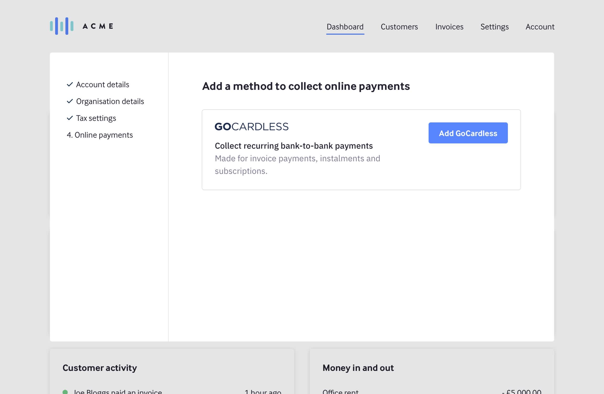Click the Money in and out heading
604x394 pixels.
pyautogui.click(x=358, y=368)
